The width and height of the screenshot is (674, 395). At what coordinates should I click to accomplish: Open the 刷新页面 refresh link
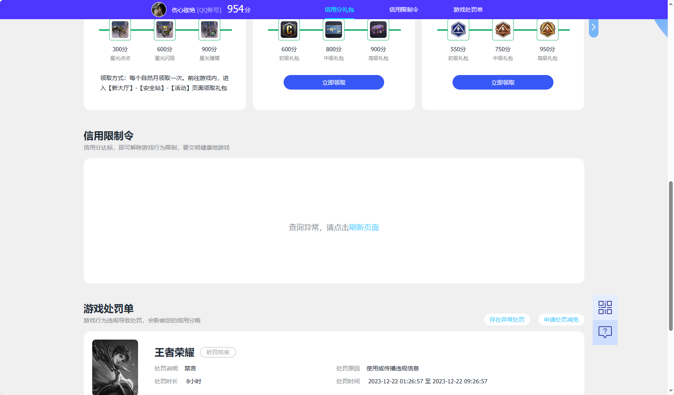point(363,227)
